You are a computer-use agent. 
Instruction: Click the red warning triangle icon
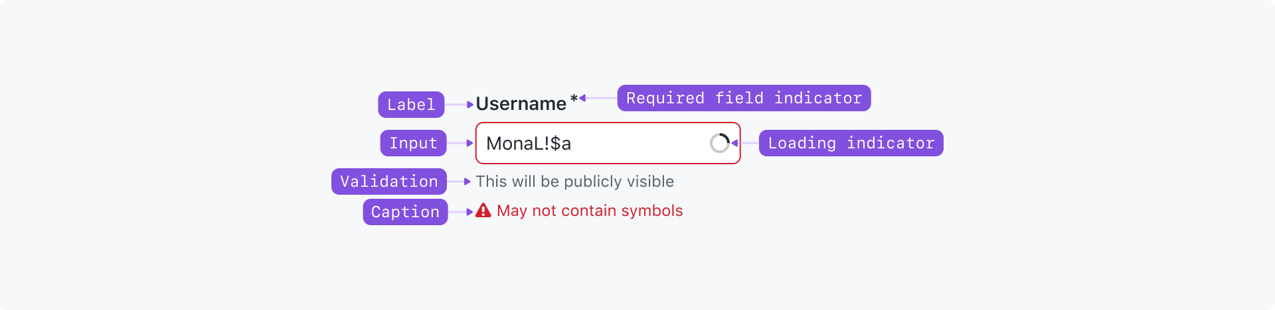(483, 211)
